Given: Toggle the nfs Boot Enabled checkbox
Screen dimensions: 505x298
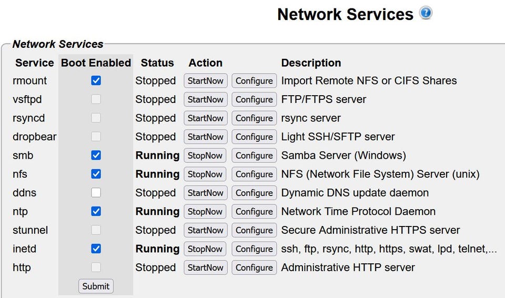Looking at the screenshot, I should pyautogui.click(x=96, y=174).
